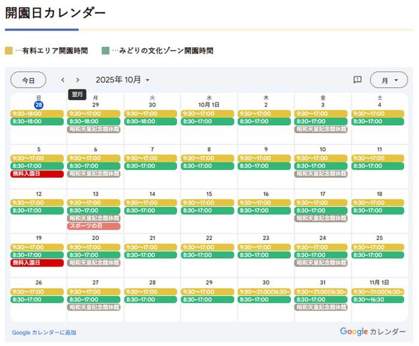Click the feedback report icon
This screenshot has height=346, width=419.
[x=357, y=80]
